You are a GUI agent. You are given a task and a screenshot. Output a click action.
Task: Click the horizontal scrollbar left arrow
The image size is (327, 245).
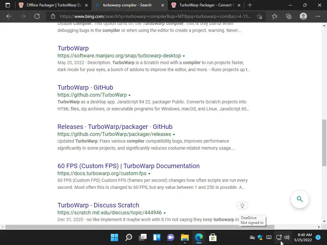pos(3,227)
